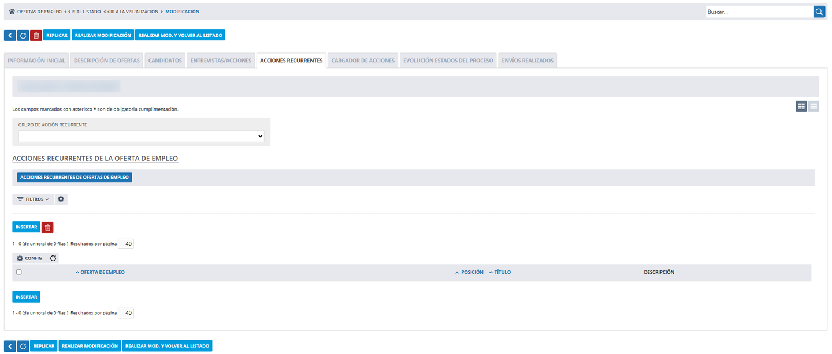Click the OFERTAS DE EMPLEO breadcrumb link
832x354 pixels.
coord(39,12)
